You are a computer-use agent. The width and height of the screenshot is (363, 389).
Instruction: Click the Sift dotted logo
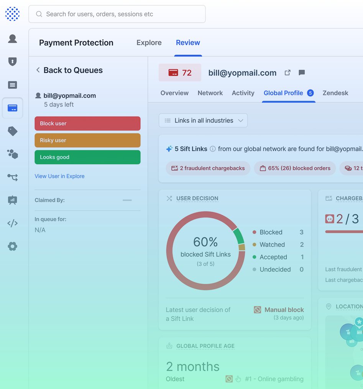(x=12, y=14)
